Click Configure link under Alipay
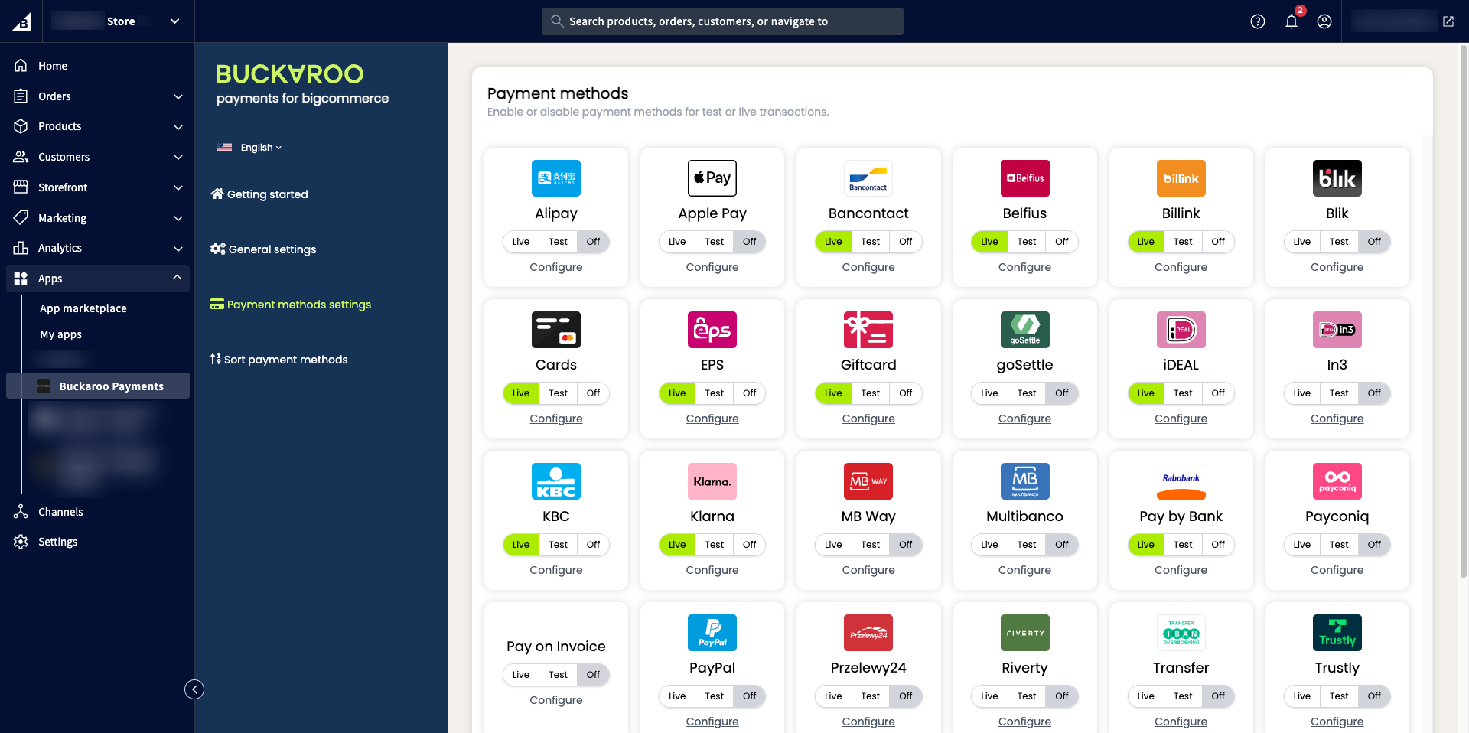This screenshot has height=733, width=1469. pos(556,267)
